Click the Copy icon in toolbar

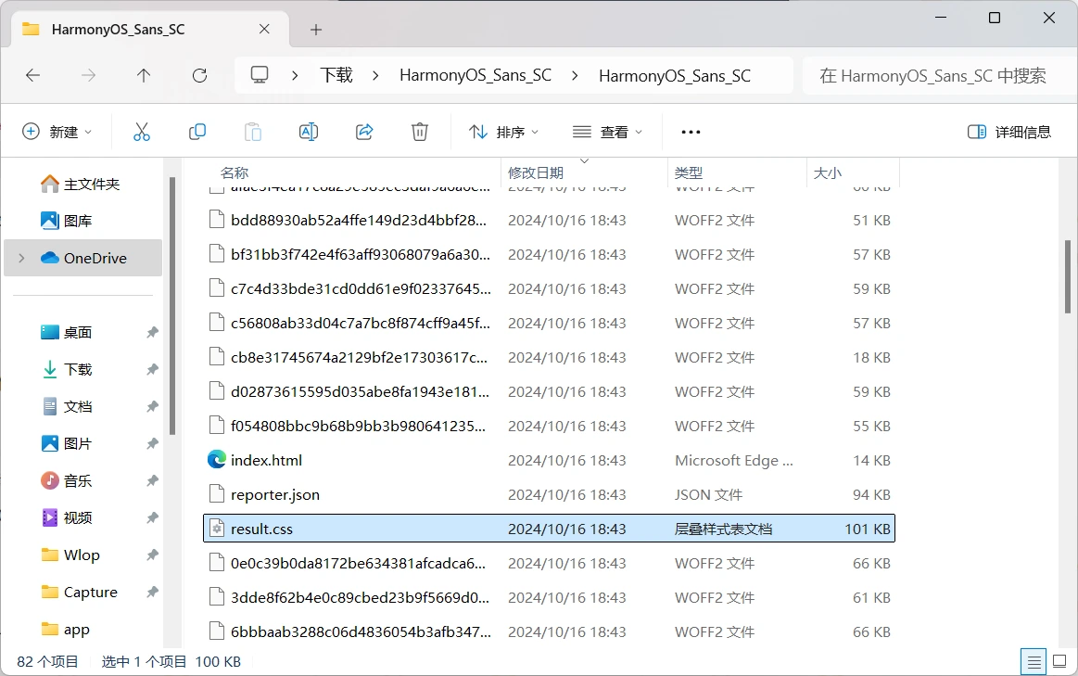click(197, 132)
